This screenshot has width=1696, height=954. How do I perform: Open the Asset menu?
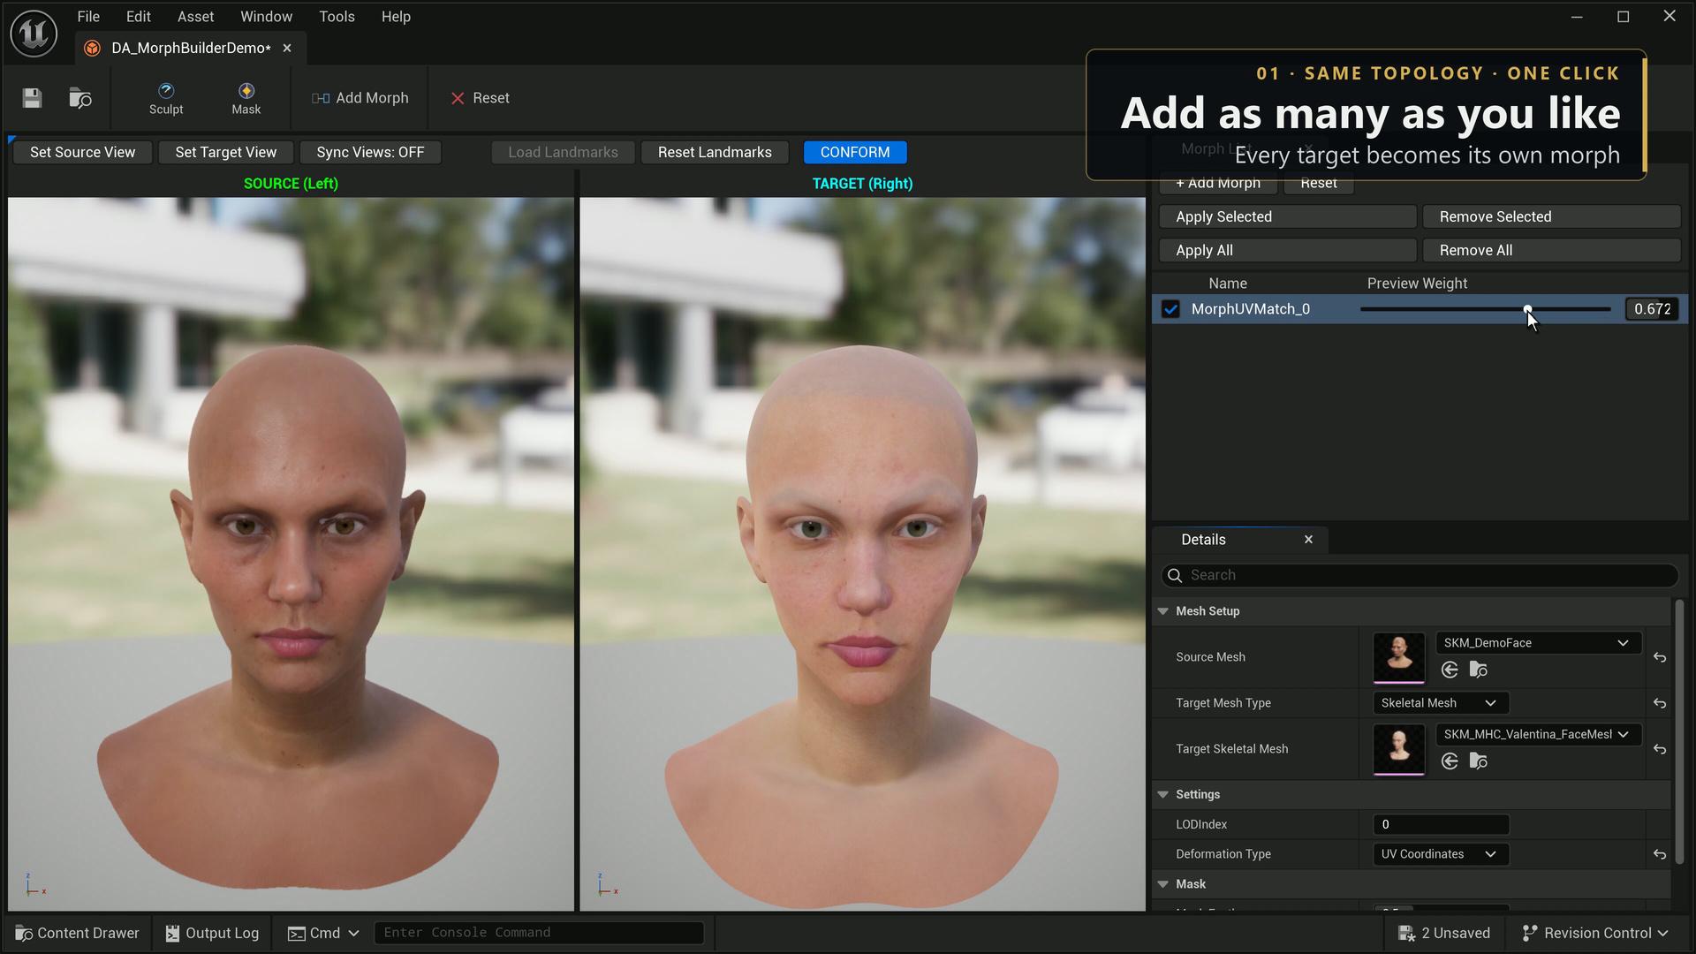[x=195, y=17]
